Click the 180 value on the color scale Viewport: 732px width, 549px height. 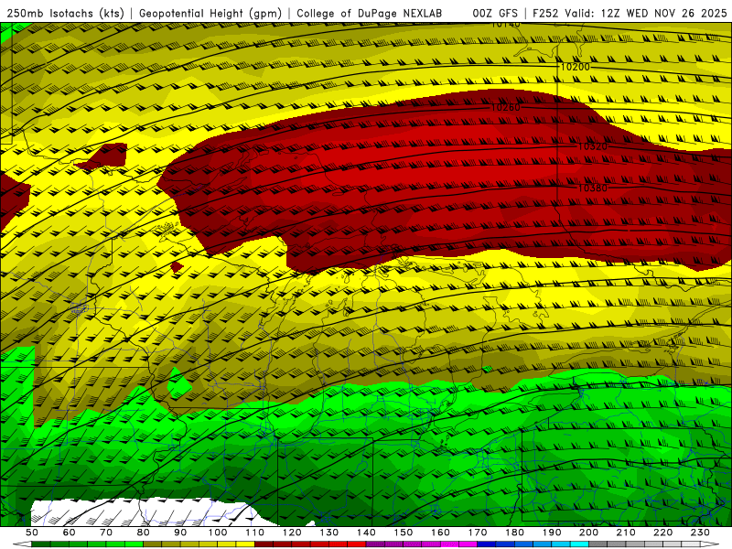point(514,533)
